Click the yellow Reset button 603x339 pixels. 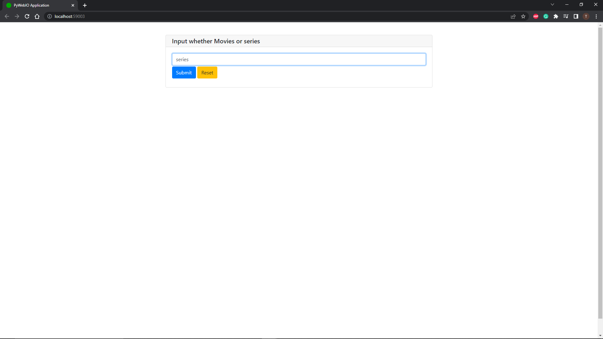[x=207, y=73]
